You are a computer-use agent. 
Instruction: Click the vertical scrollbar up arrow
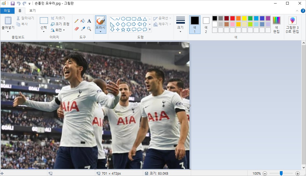[x=304, y=43]
